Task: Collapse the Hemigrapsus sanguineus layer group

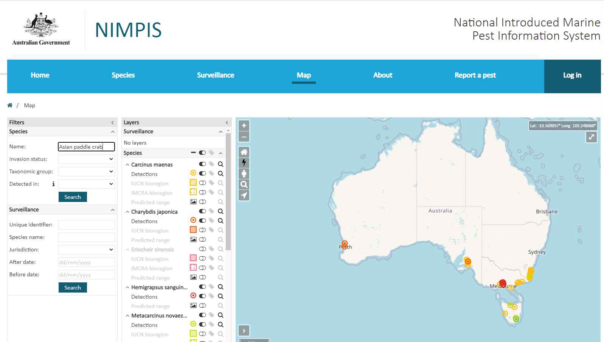Action: pyautogui.click(x=127, y=287)
